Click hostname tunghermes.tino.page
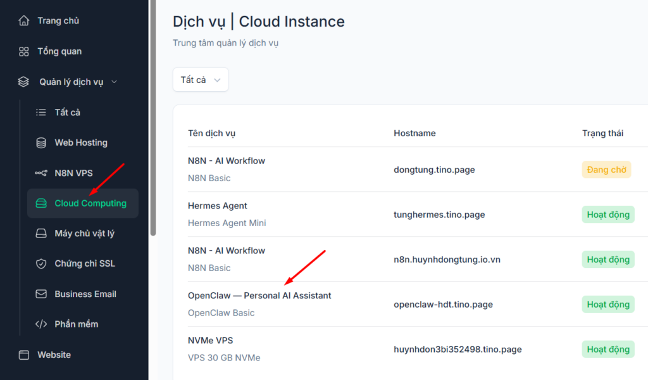 point(439,215)
